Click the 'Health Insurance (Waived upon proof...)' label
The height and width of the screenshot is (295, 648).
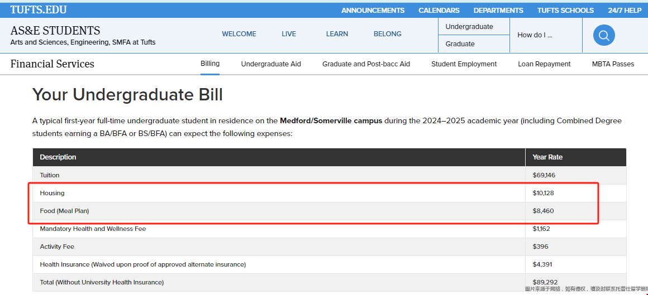(143, 264)
